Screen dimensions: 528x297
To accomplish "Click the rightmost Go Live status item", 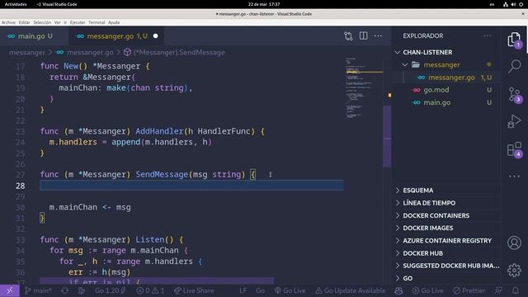I will 428,290.
